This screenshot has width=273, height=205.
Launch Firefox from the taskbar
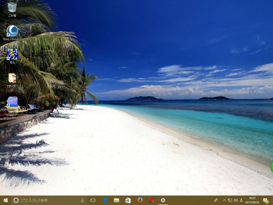click(x=140, y=200)
